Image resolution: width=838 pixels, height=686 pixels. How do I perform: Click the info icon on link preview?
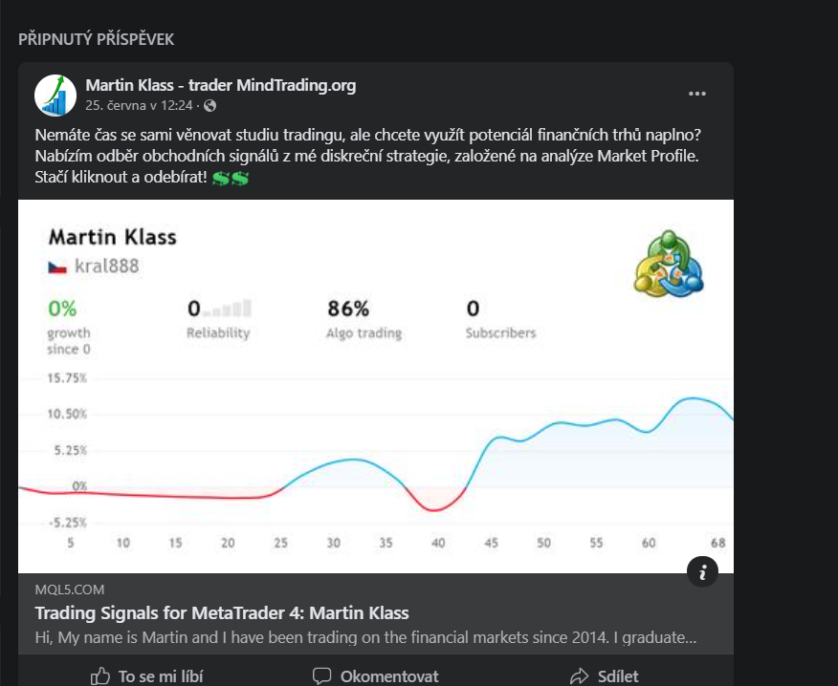point(702,571)
